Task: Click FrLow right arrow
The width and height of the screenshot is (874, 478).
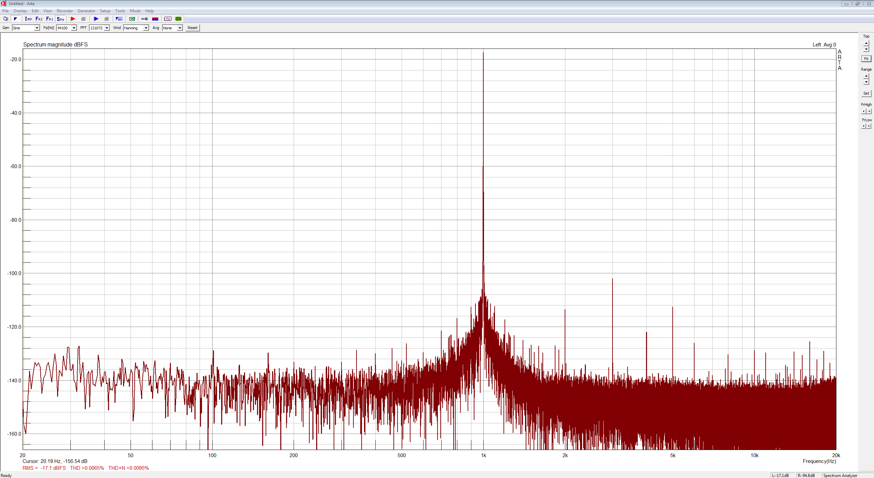Action: click(869, 126)
